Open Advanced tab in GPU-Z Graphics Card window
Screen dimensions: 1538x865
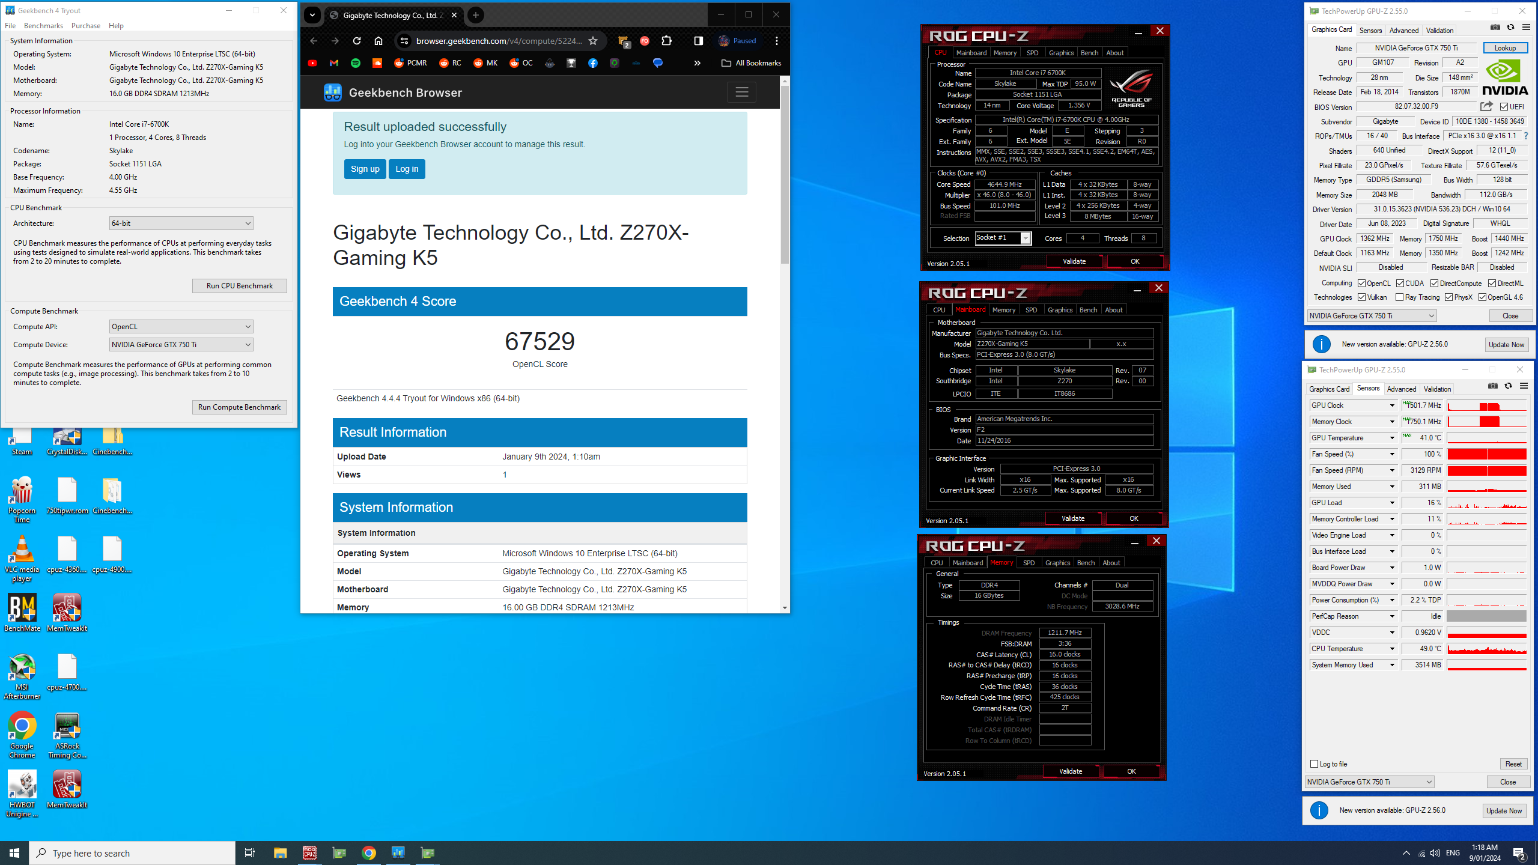pyautogui.click(x=1404, y=31)
